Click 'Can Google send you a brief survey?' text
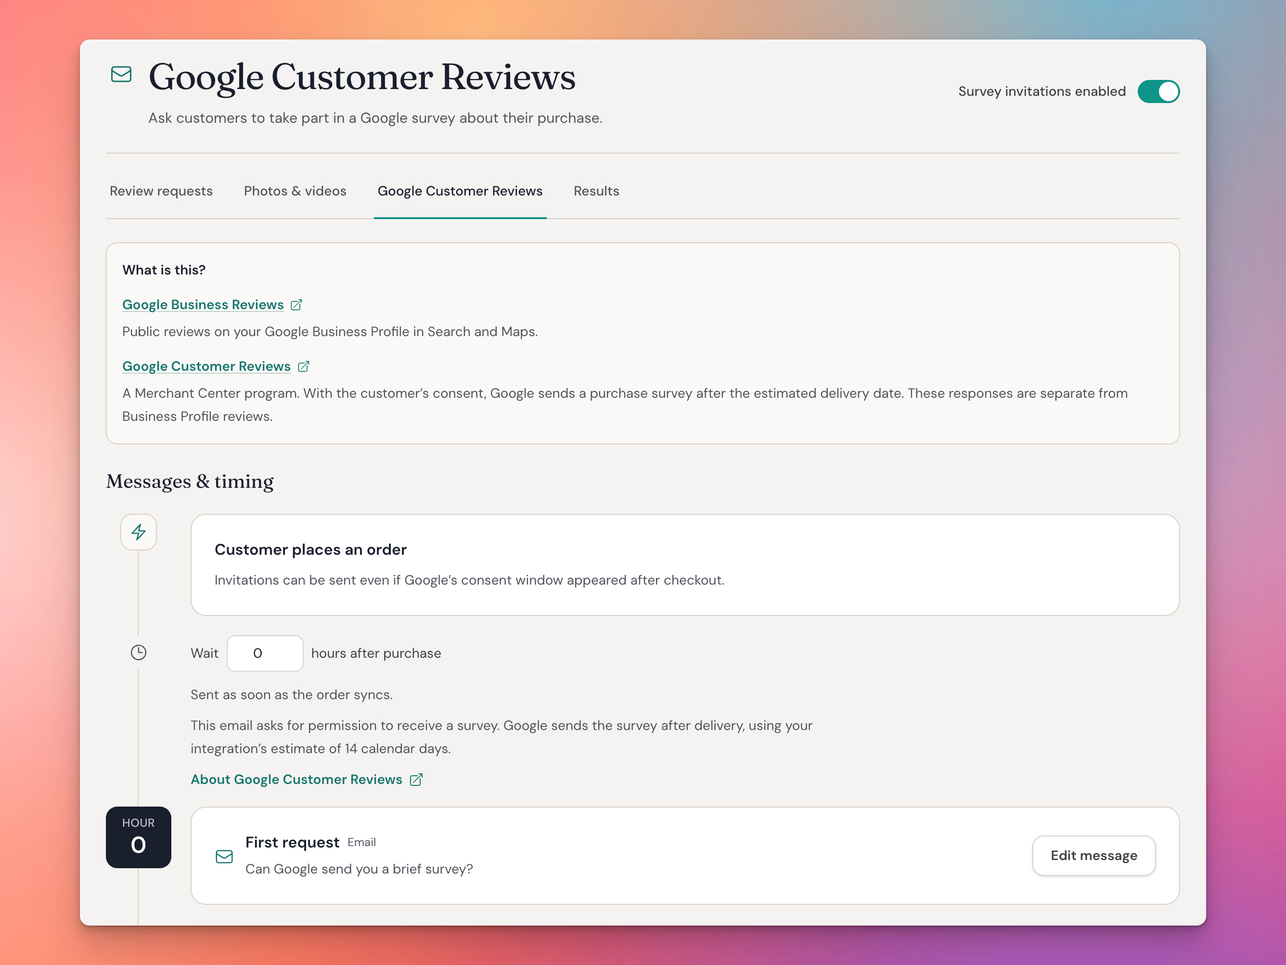Viewport: 1286px width, 965px height. tap(360, 869)
